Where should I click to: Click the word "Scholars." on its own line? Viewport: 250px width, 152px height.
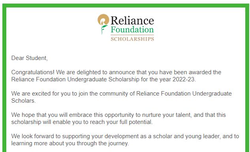pos(23,101)
